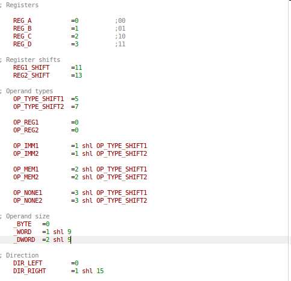
Task: Click the OP_TYPE_SHIFT1 definition name
Action: [39, 99]
